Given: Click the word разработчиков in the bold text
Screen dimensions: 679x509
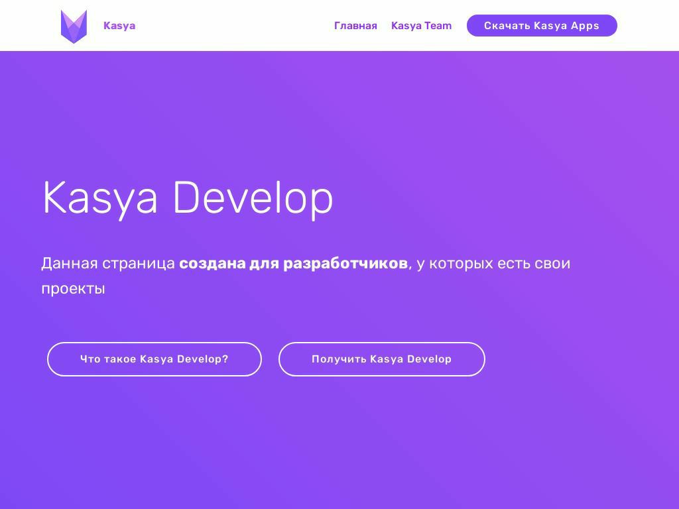Looking at the screenshot, I should click(x=345, y=263).
